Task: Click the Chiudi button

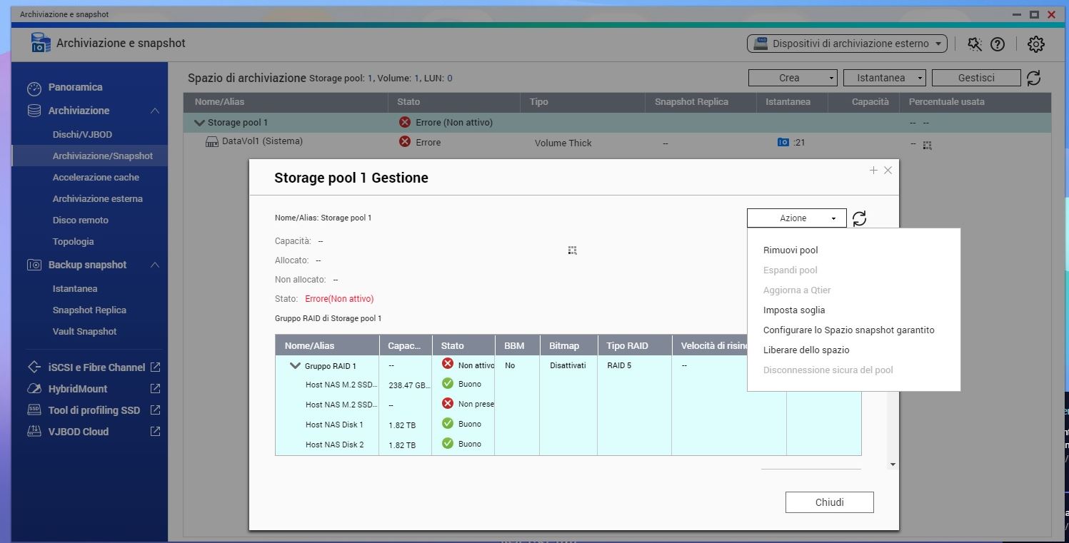Action: [829, 502]
